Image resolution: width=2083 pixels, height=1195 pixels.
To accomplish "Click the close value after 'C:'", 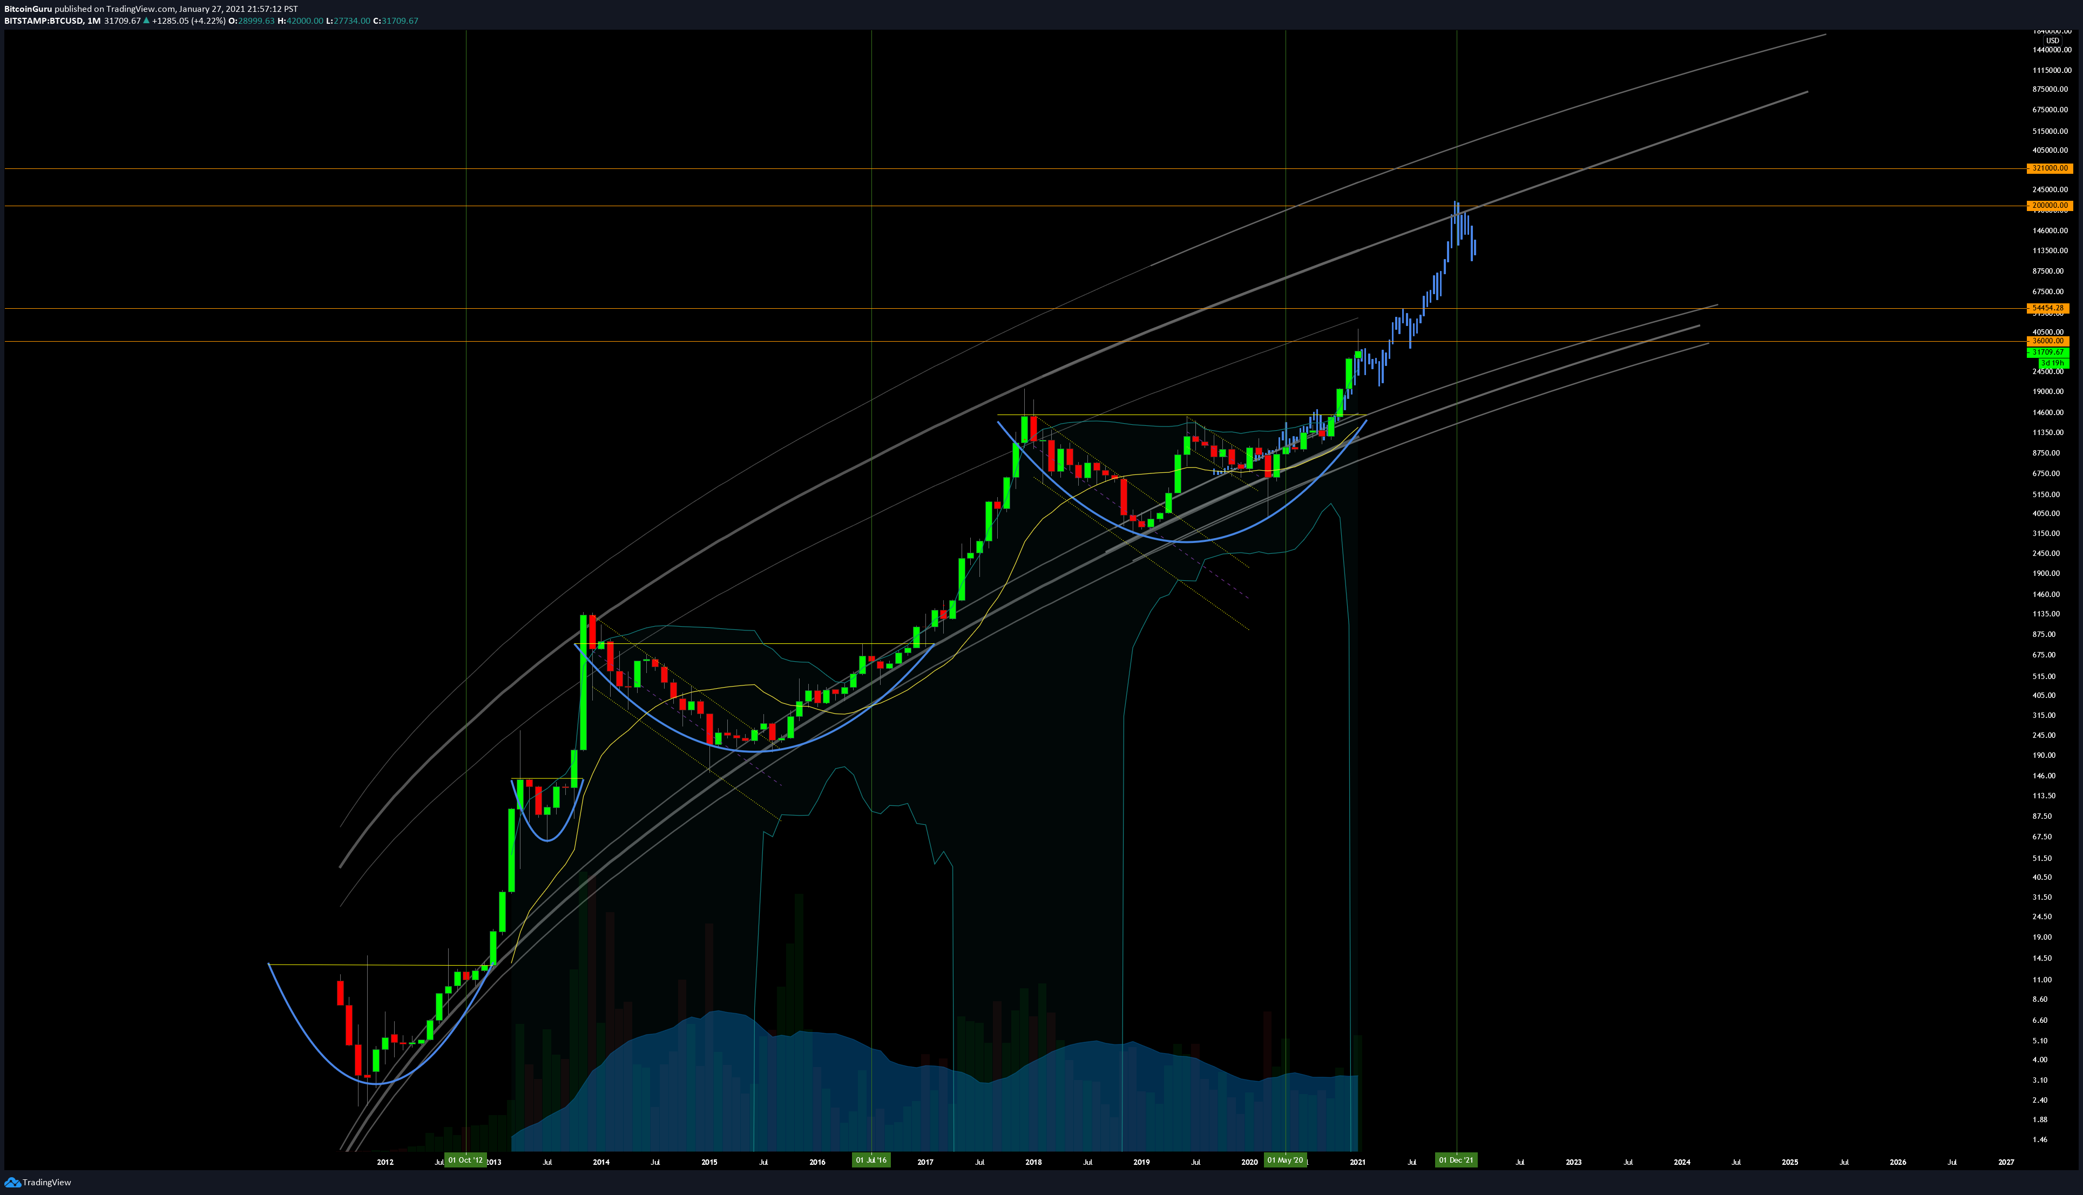I will coord(400,22).
